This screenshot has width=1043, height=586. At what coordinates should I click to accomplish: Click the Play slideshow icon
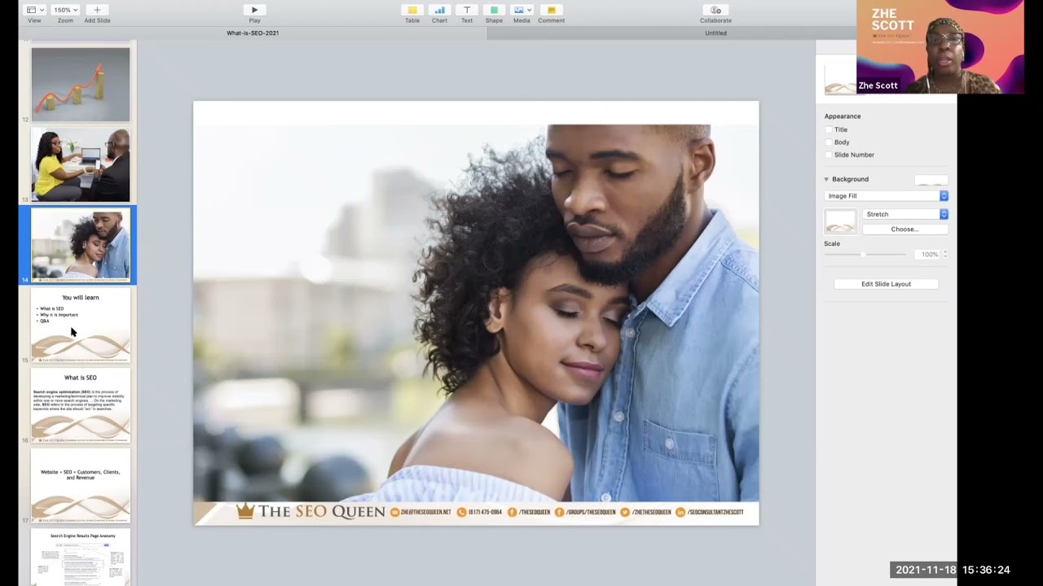254,10
